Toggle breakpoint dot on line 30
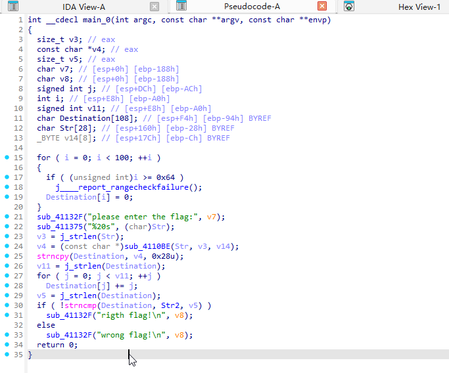This screenshot has width=449, height=373. pos(7,305)
